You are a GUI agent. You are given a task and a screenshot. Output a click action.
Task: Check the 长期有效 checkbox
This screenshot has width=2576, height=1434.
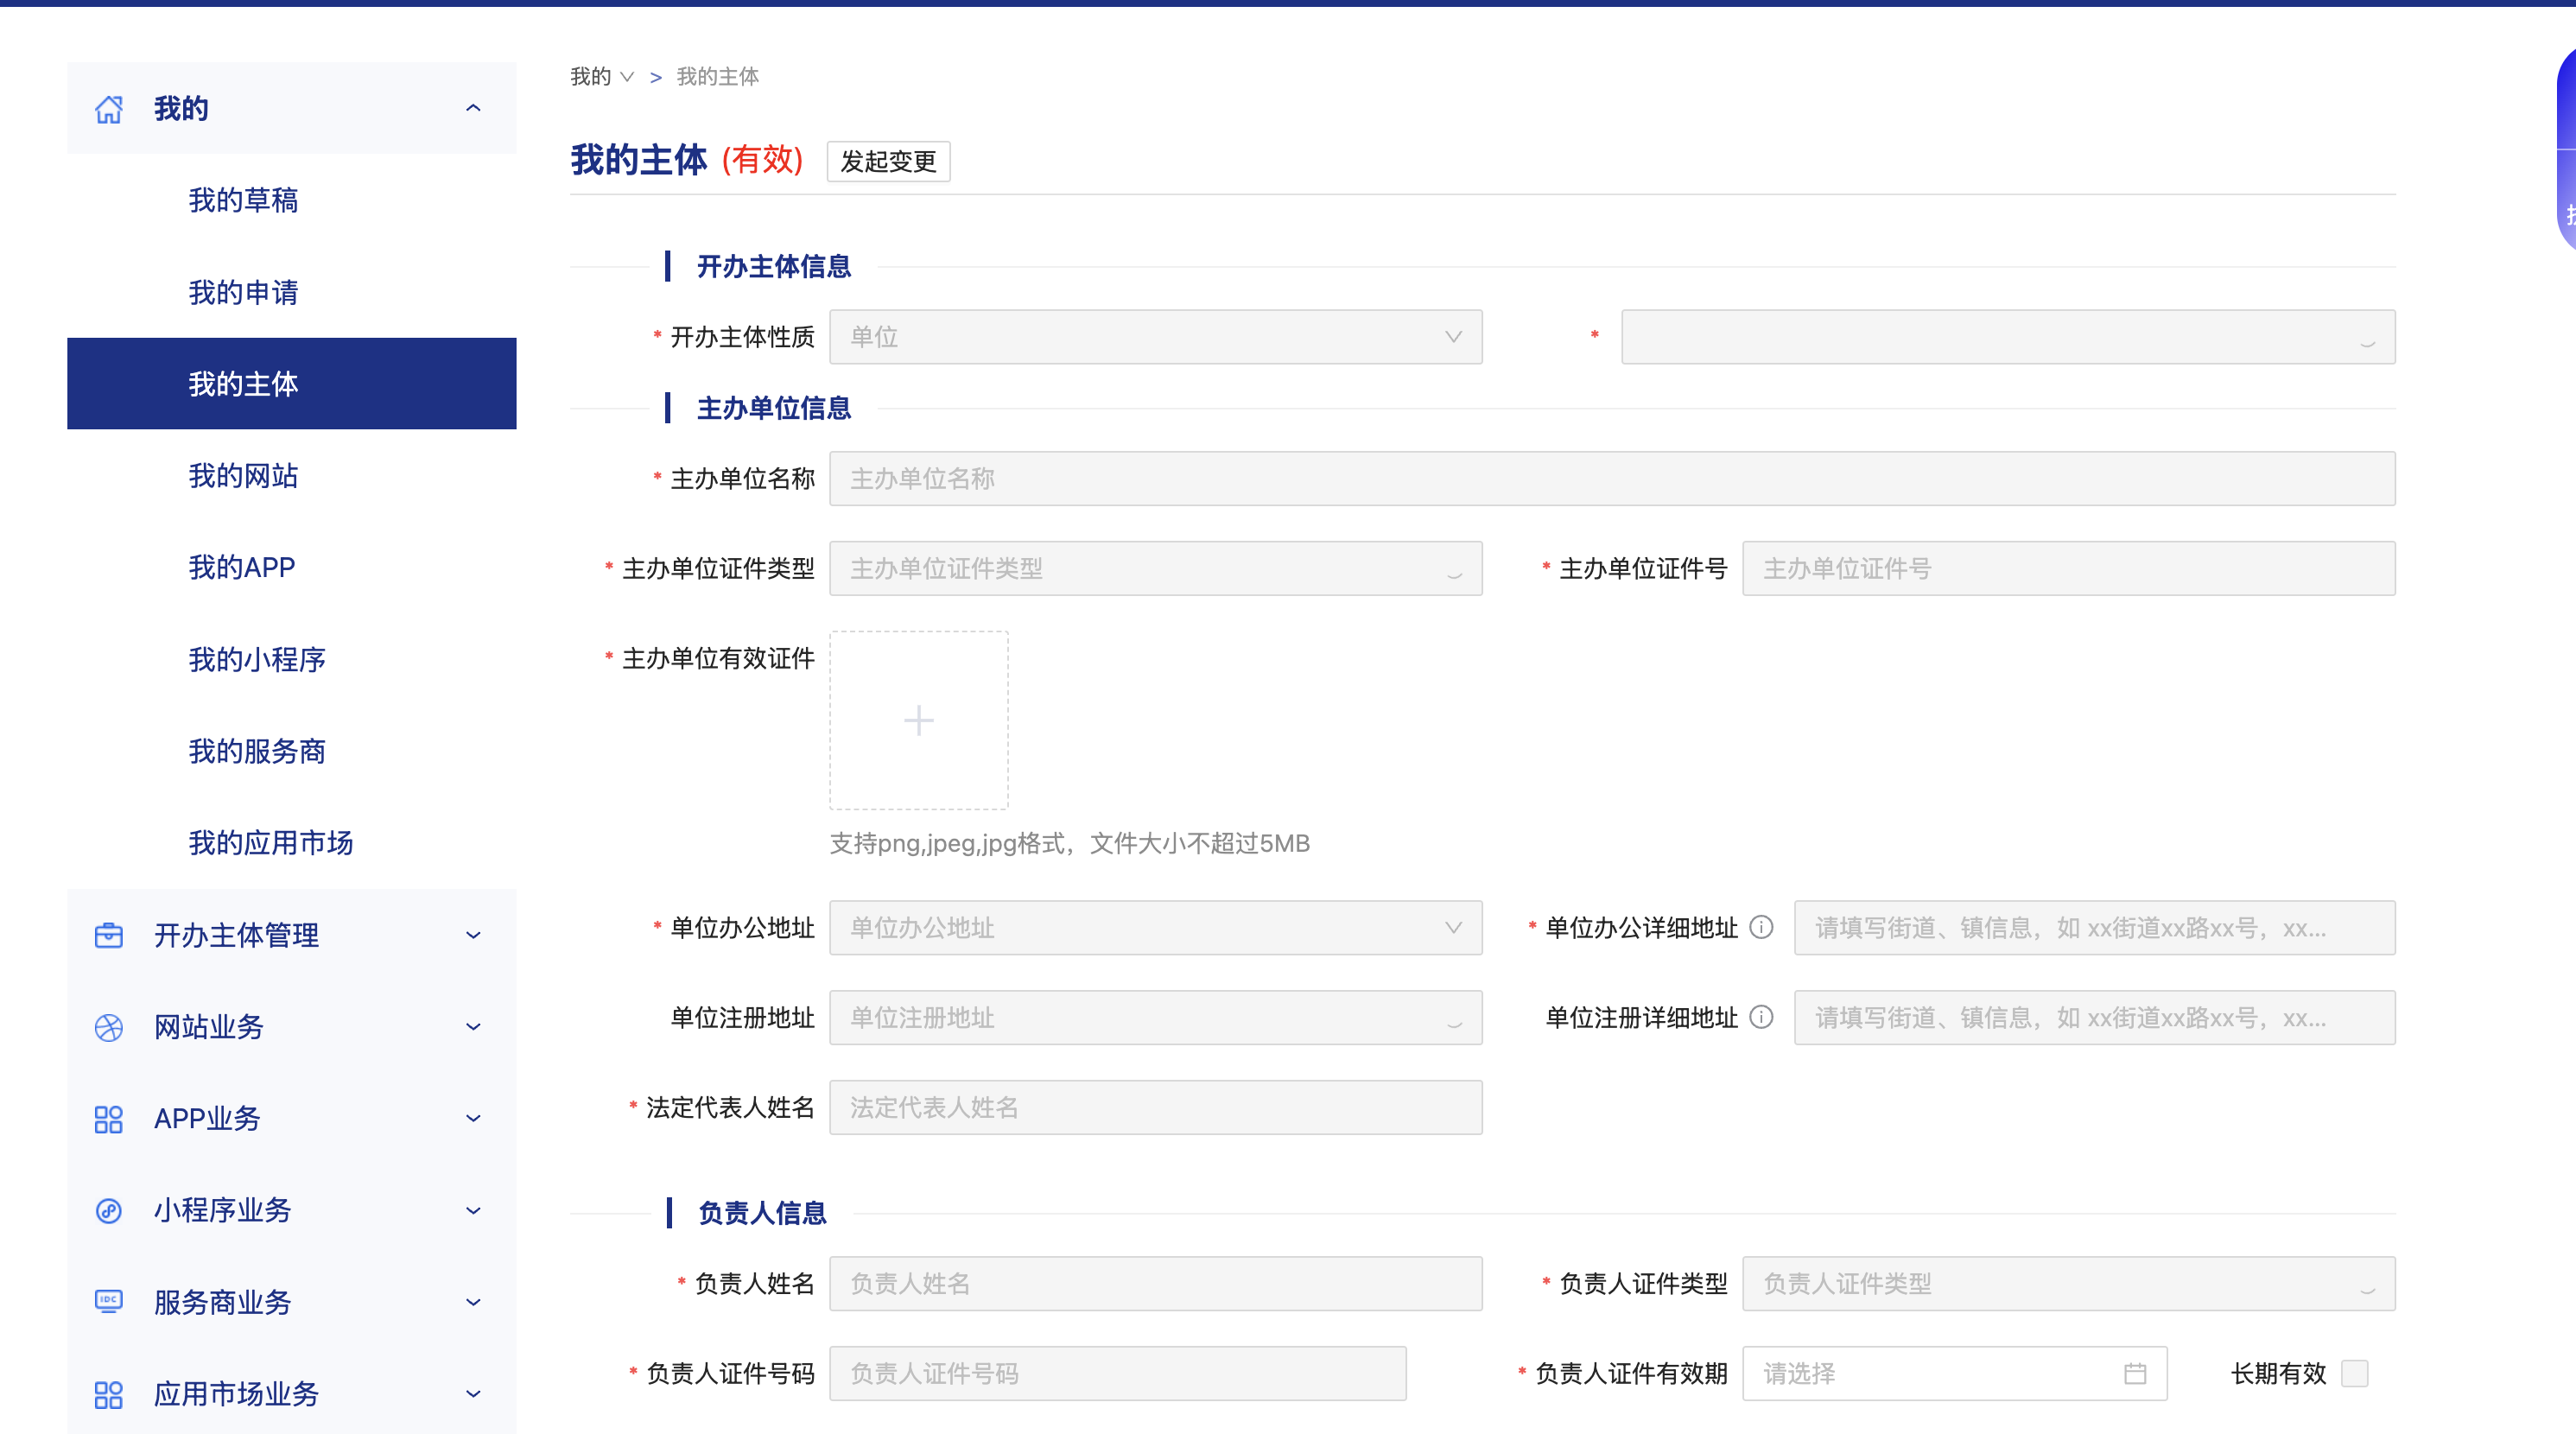pyautogui.click(x=2354, y=1373)
